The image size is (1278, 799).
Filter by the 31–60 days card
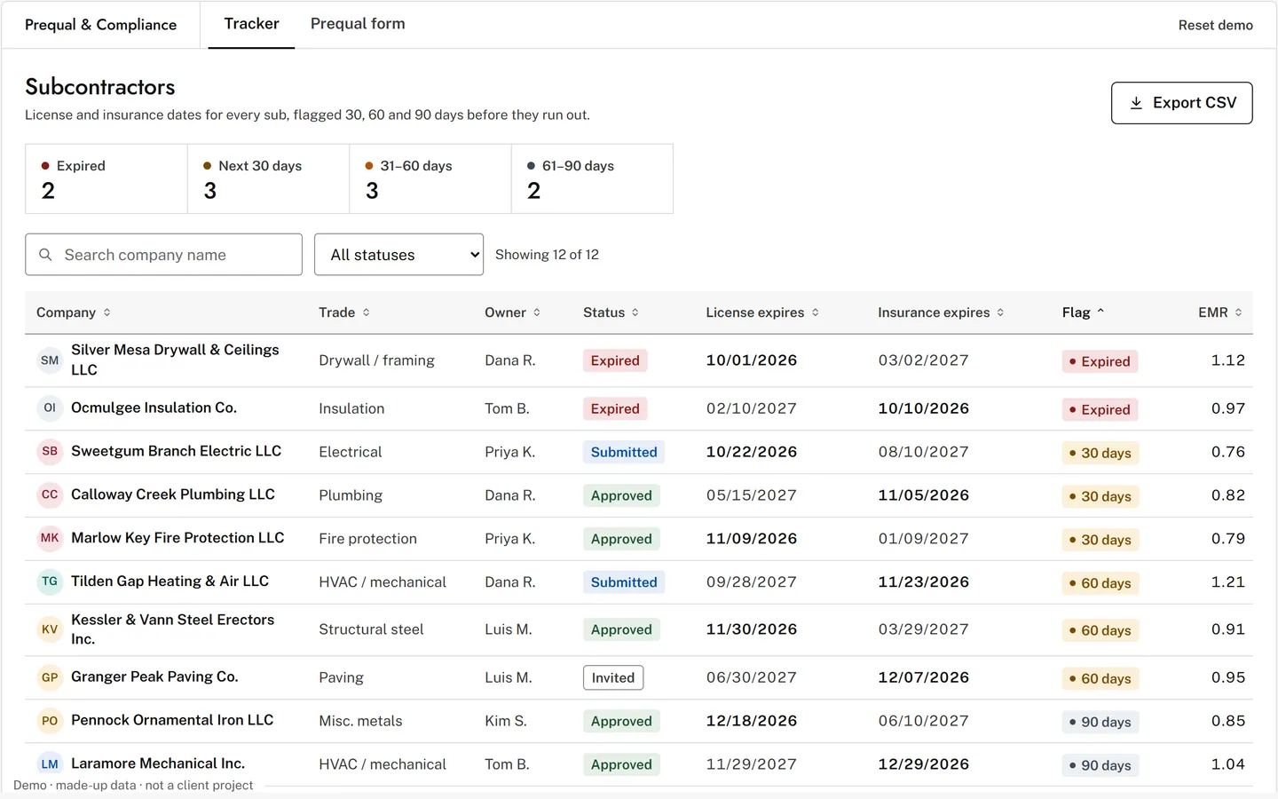point(430,178)
